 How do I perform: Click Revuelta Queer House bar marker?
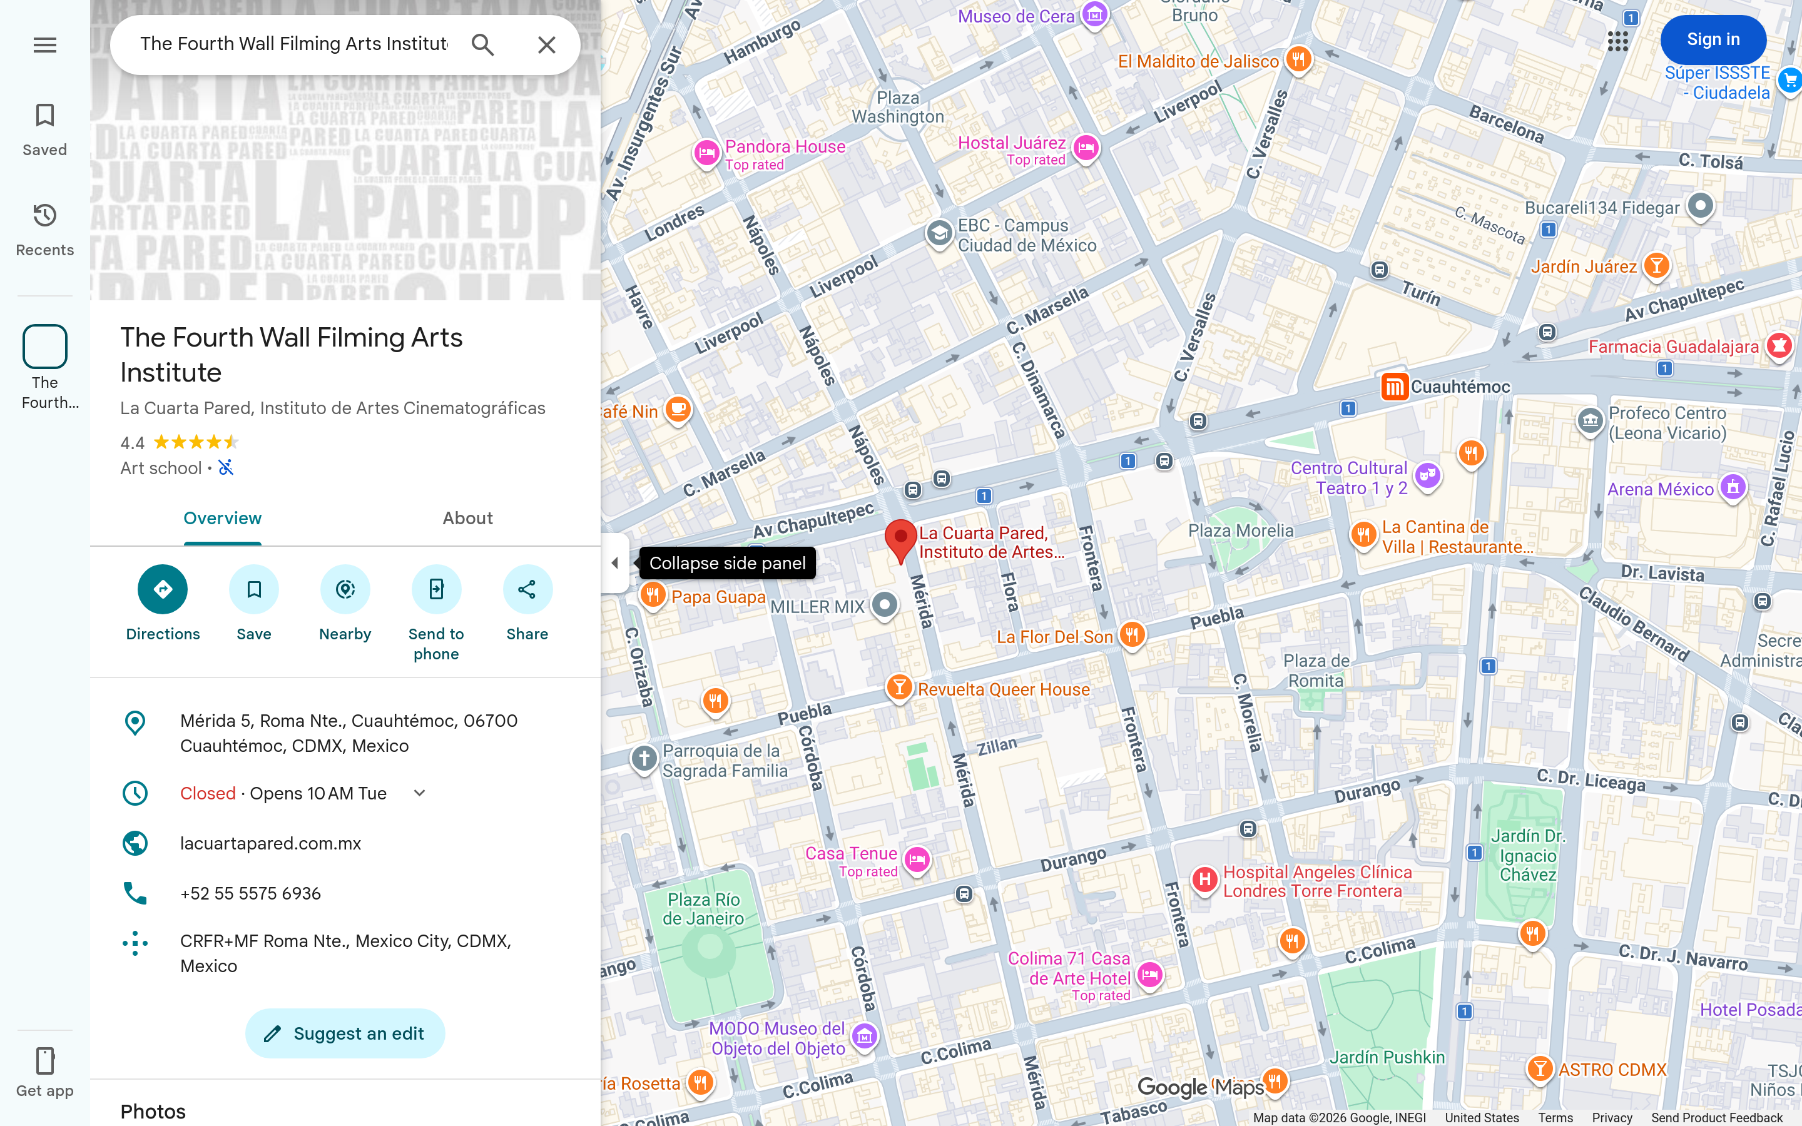(x=898, y=687)
